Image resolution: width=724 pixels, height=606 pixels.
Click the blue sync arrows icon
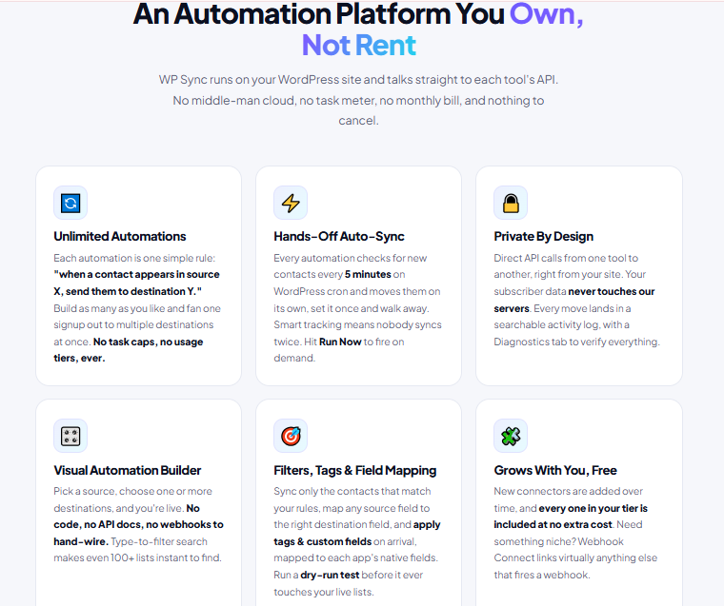[70, 203]
